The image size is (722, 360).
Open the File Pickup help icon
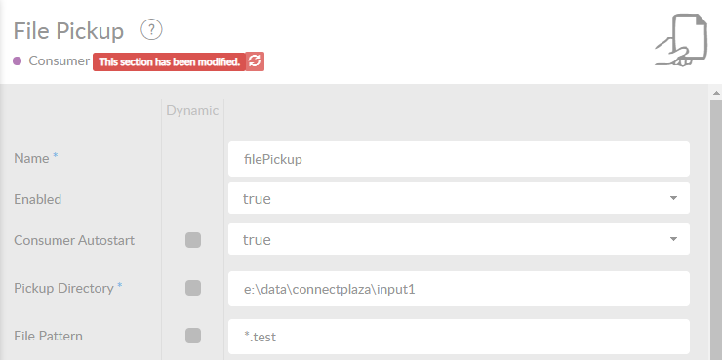pos(151,30)
